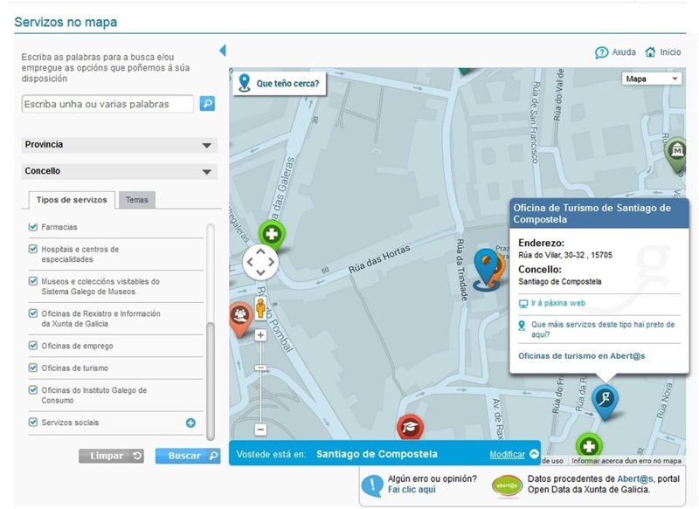Click the zoom in plus button on map
Screen dimensions: 699x509
[x=260, y=335]
